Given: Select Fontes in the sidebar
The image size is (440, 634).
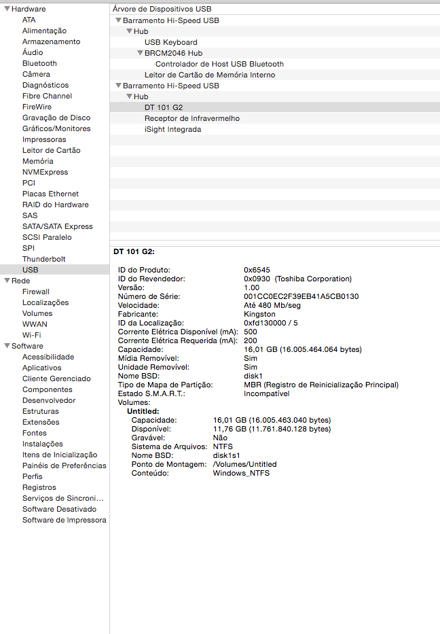Looking at the screenshot, I should click(35, 434).
